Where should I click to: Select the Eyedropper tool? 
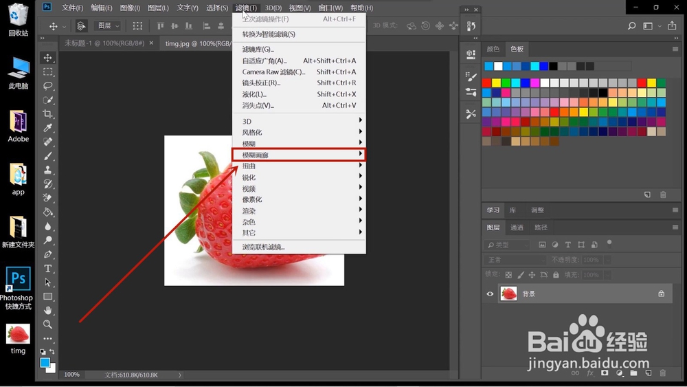[48, 128]
